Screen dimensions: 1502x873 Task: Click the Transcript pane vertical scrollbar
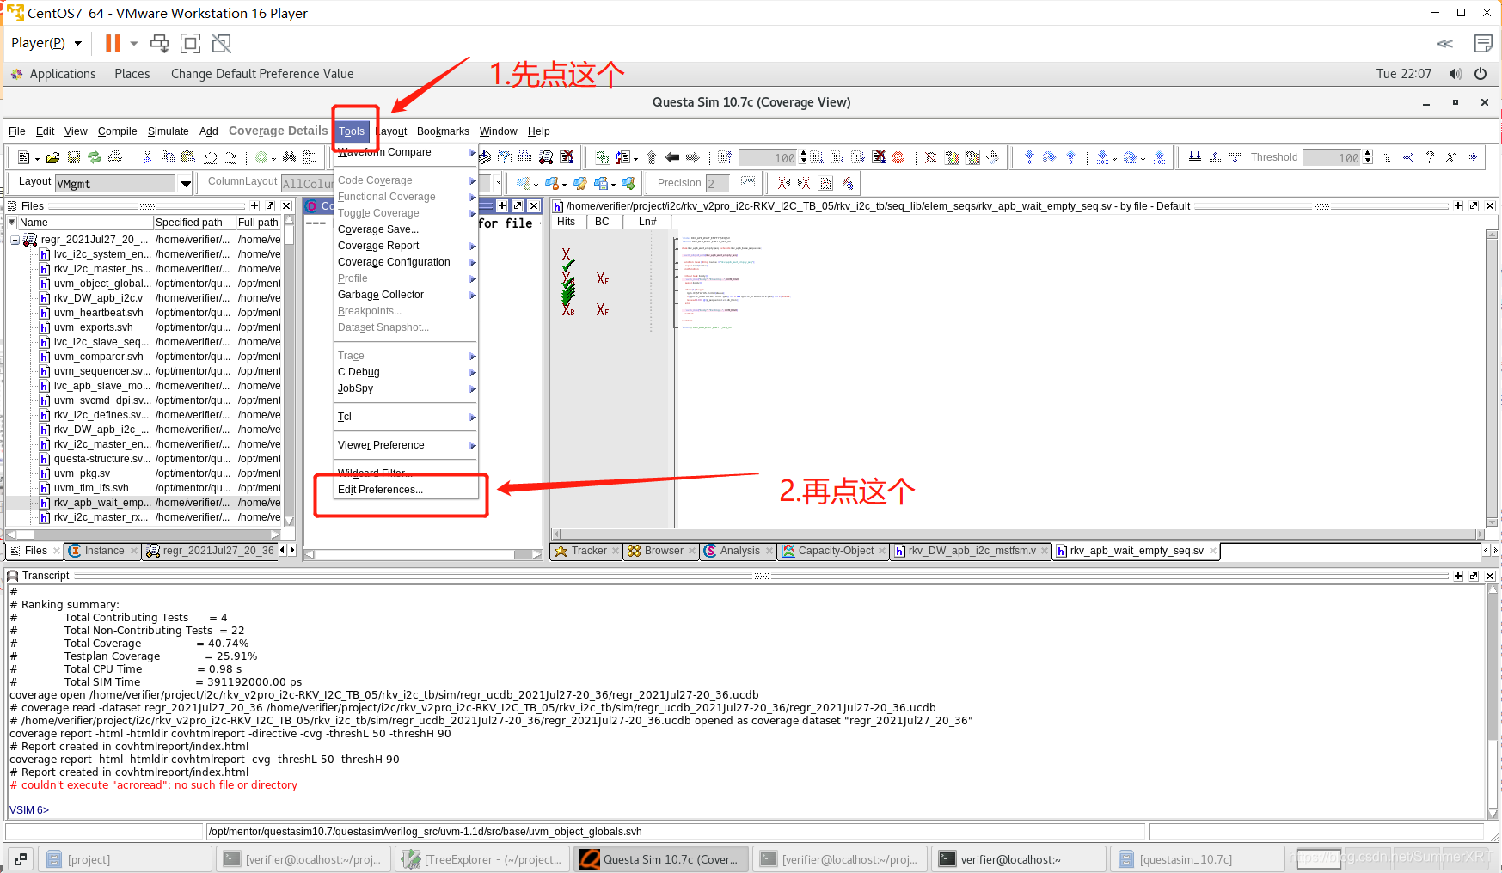click(x=1493, y=701)
